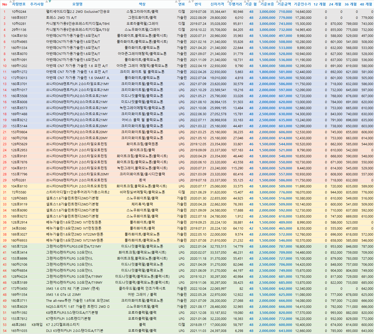
Task: Select plate number 165하1035
Action: [x=19, y=331]
